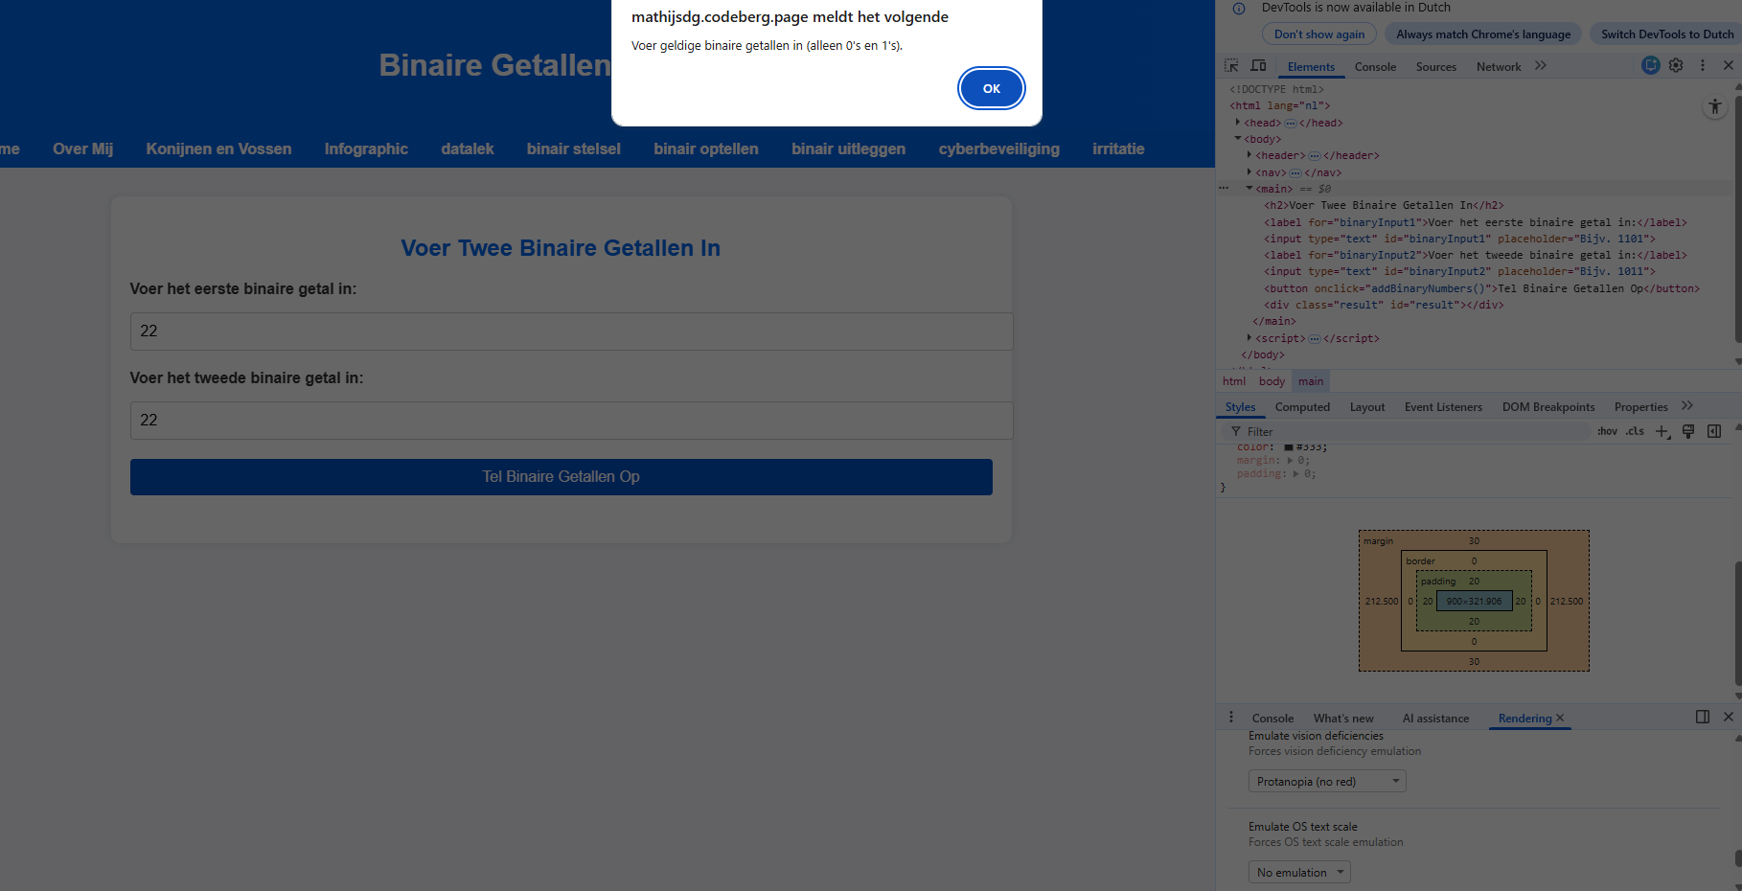
Task: Open the AI assistance icon in DevTools toolbar
Action: click(x=1650, y=65)
